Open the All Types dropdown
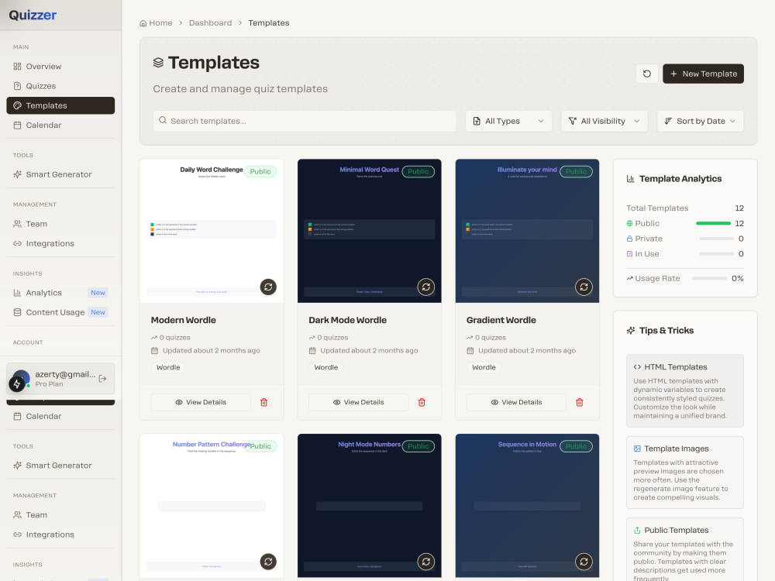Image resolution: width=775 pixels, height=581 pixels. (x=508, y=121)
